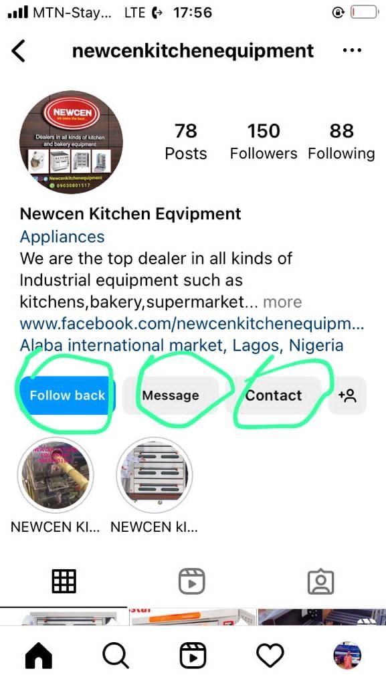This screenshot has height=685, width=386.
Task: View the 150 Followers list
Action: (264, 142)
